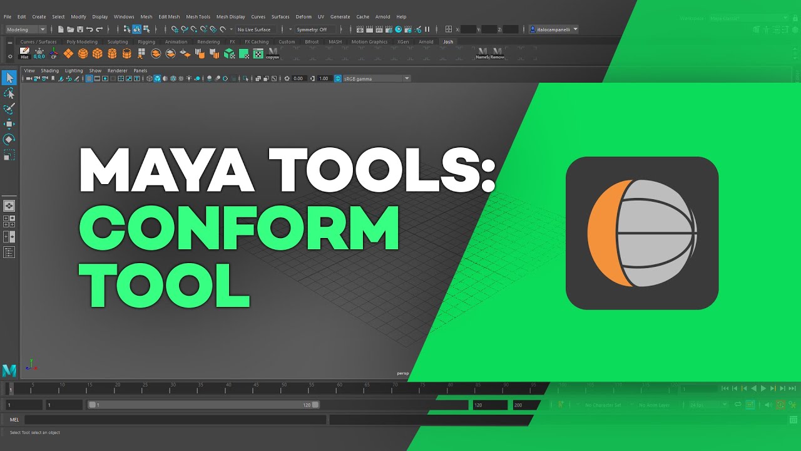
Task: Toggle the viewport grid display
Action: point(89,78)
